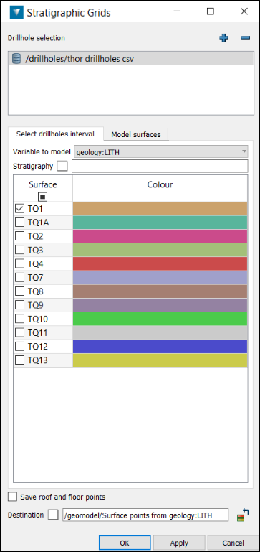
Task: Click the Colour column header
Action: [160, 188]
